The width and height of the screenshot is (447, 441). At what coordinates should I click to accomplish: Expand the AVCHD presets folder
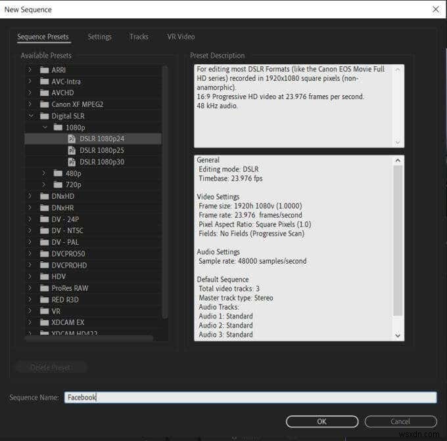pyautogui.click(x=30, y=93)
